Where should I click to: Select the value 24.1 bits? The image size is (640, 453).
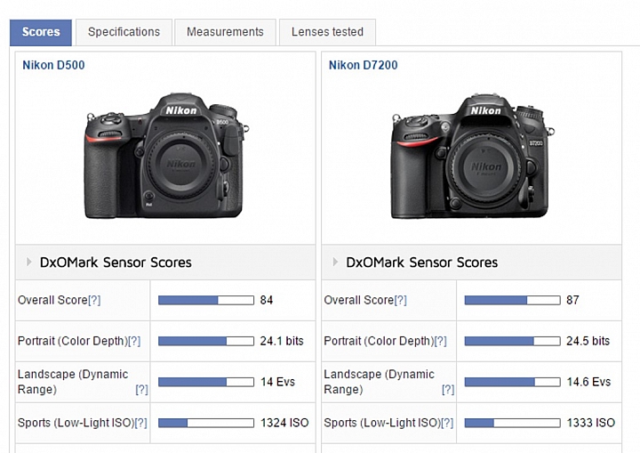282,341
